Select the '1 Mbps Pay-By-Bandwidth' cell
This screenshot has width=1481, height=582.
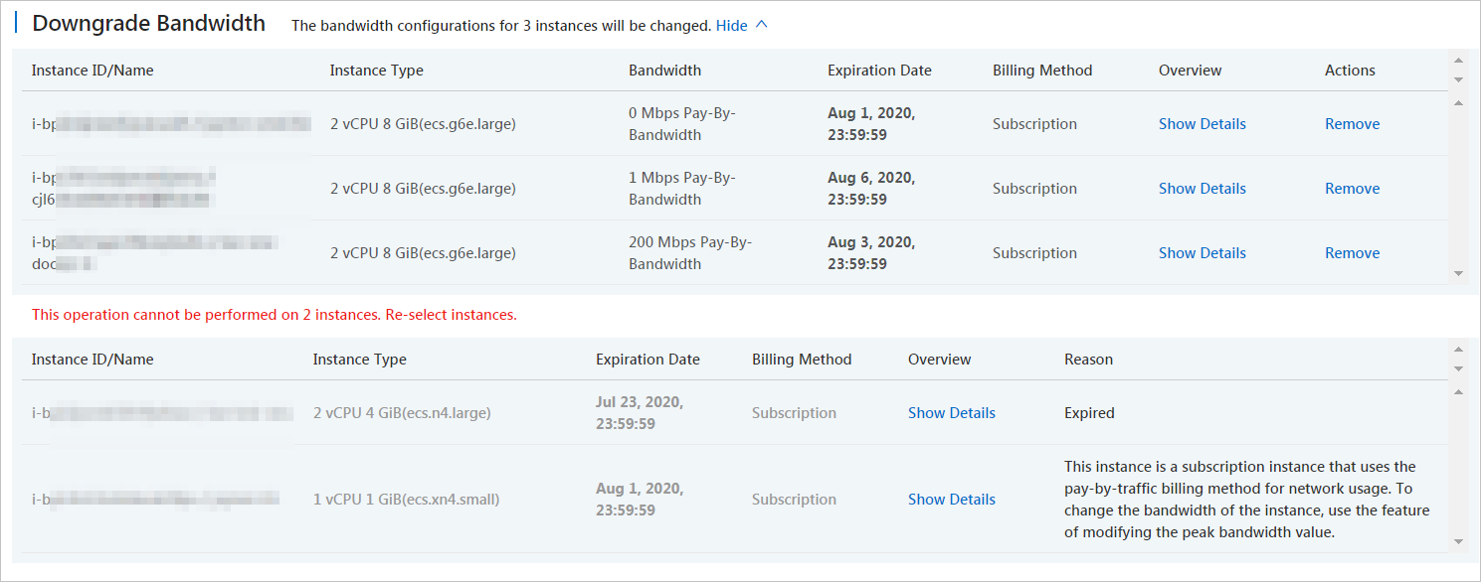pyautogui.click(x=681, y=189)
